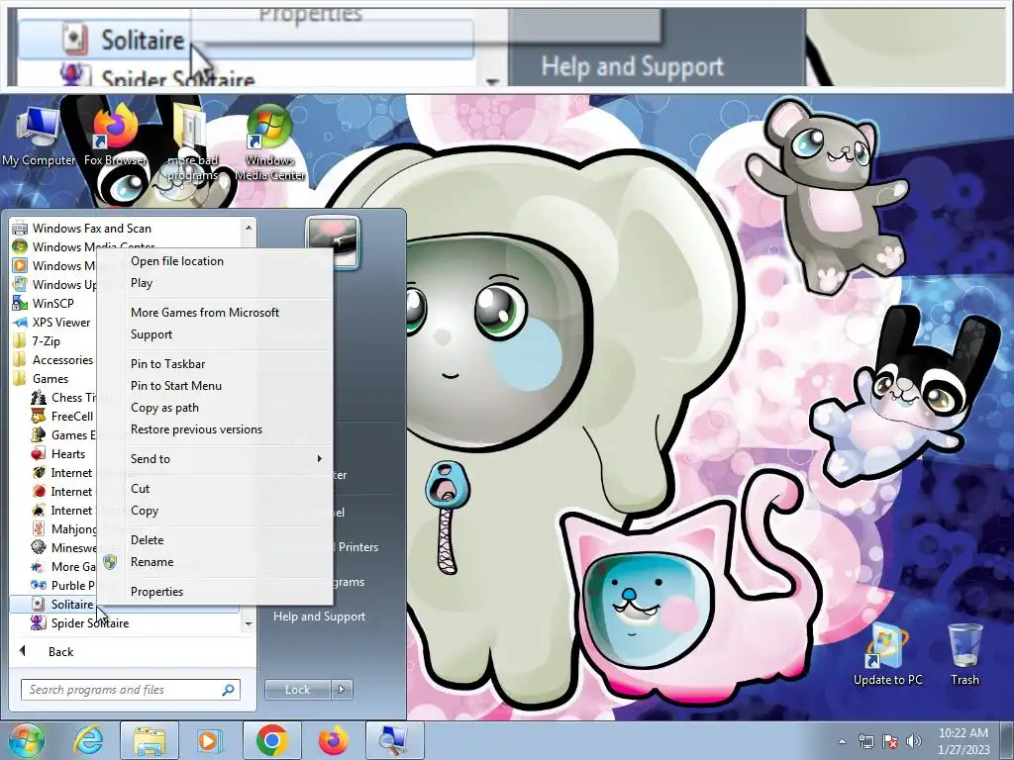This screenshot has width=1014, height=760.
Task: Launch Chess Titans from Games
Action: tap(63, 398)
